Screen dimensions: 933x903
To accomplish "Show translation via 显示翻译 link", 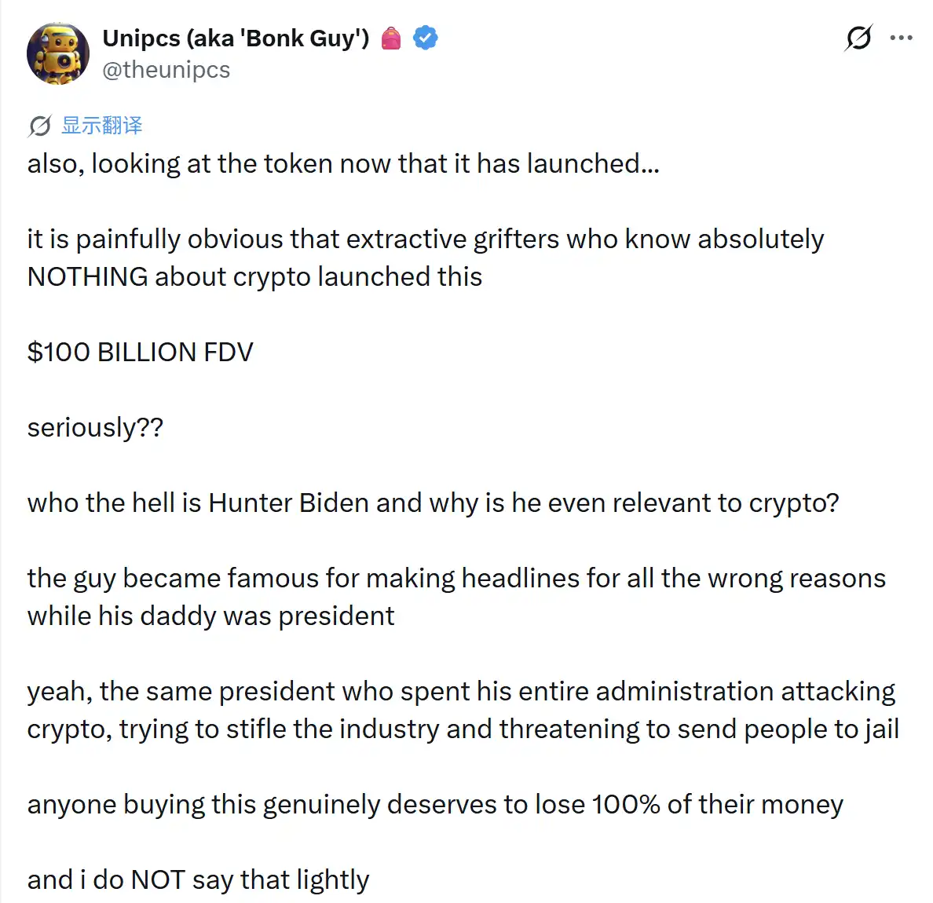I will [x=102, y=126].
